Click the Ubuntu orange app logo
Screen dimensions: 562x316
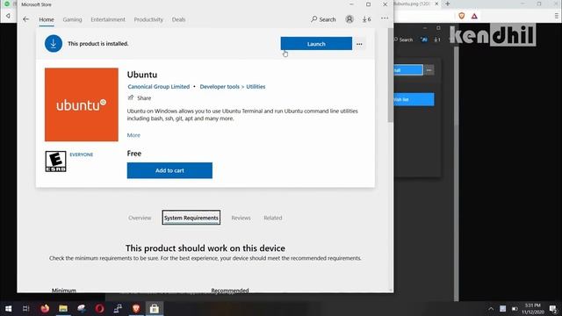click(x=82, y=104)
